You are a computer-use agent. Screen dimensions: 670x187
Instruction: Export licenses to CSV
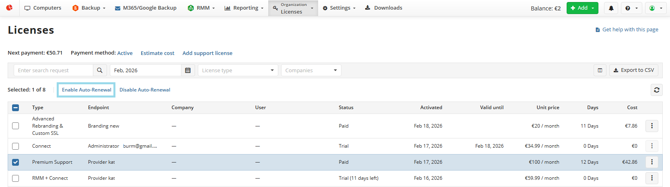(x=633, y=70)
